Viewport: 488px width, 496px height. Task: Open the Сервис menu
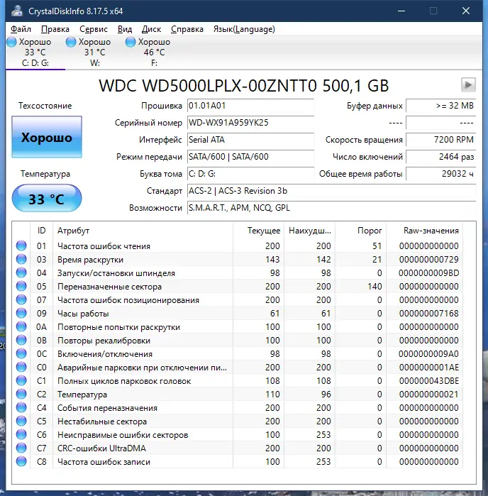[x=94, y=29]
